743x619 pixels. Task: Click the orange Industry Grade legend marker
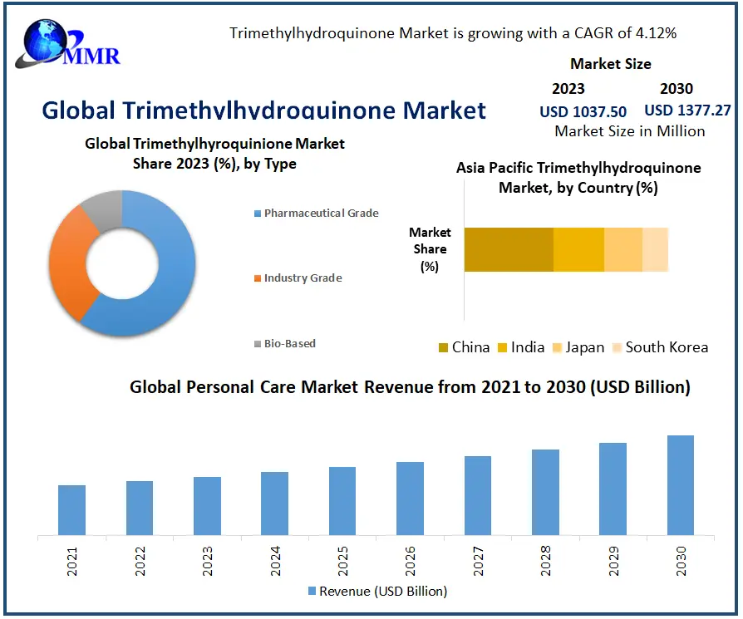(257, 278)
